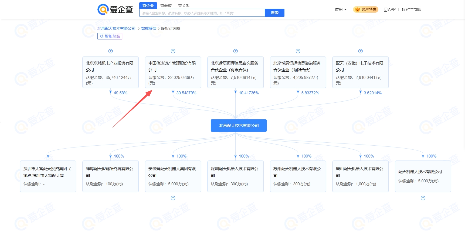This screenshot has width=465, height=231.
Task: Expand subsidiaries below 安徽省配天机器人集团有限公司
Action: (173, 198)
